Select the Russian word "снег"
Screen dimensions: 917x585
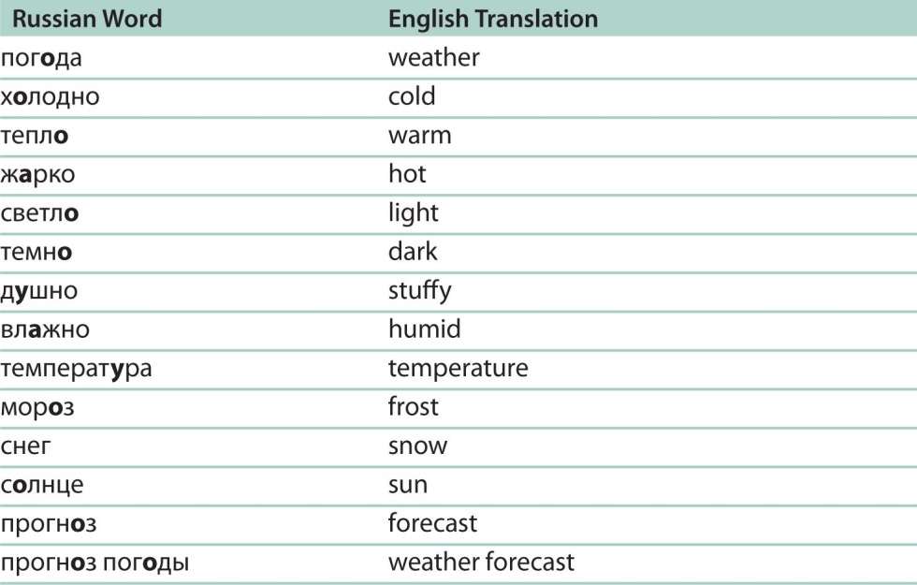[x=27, y=446]
